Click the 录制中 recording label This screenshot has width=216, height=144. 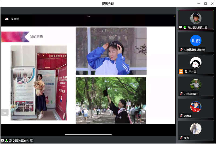coord(15,19)
